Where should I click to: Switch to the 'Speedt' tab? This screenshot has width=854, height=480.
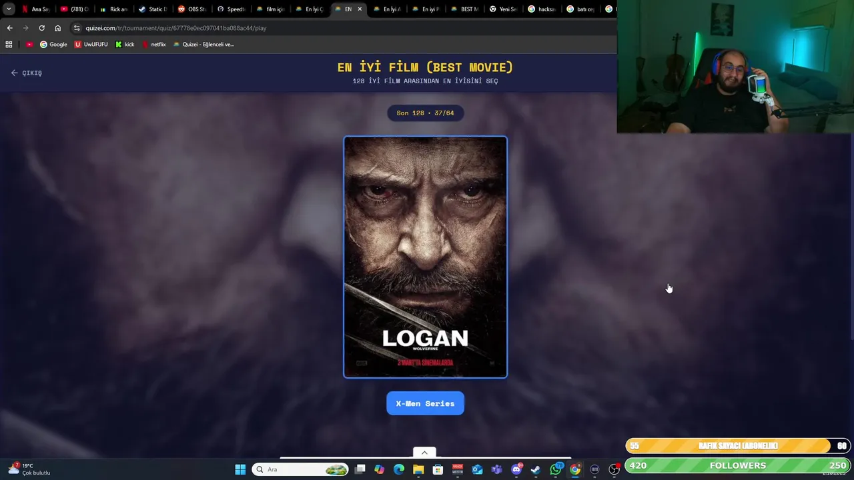[x=230, y=9]
